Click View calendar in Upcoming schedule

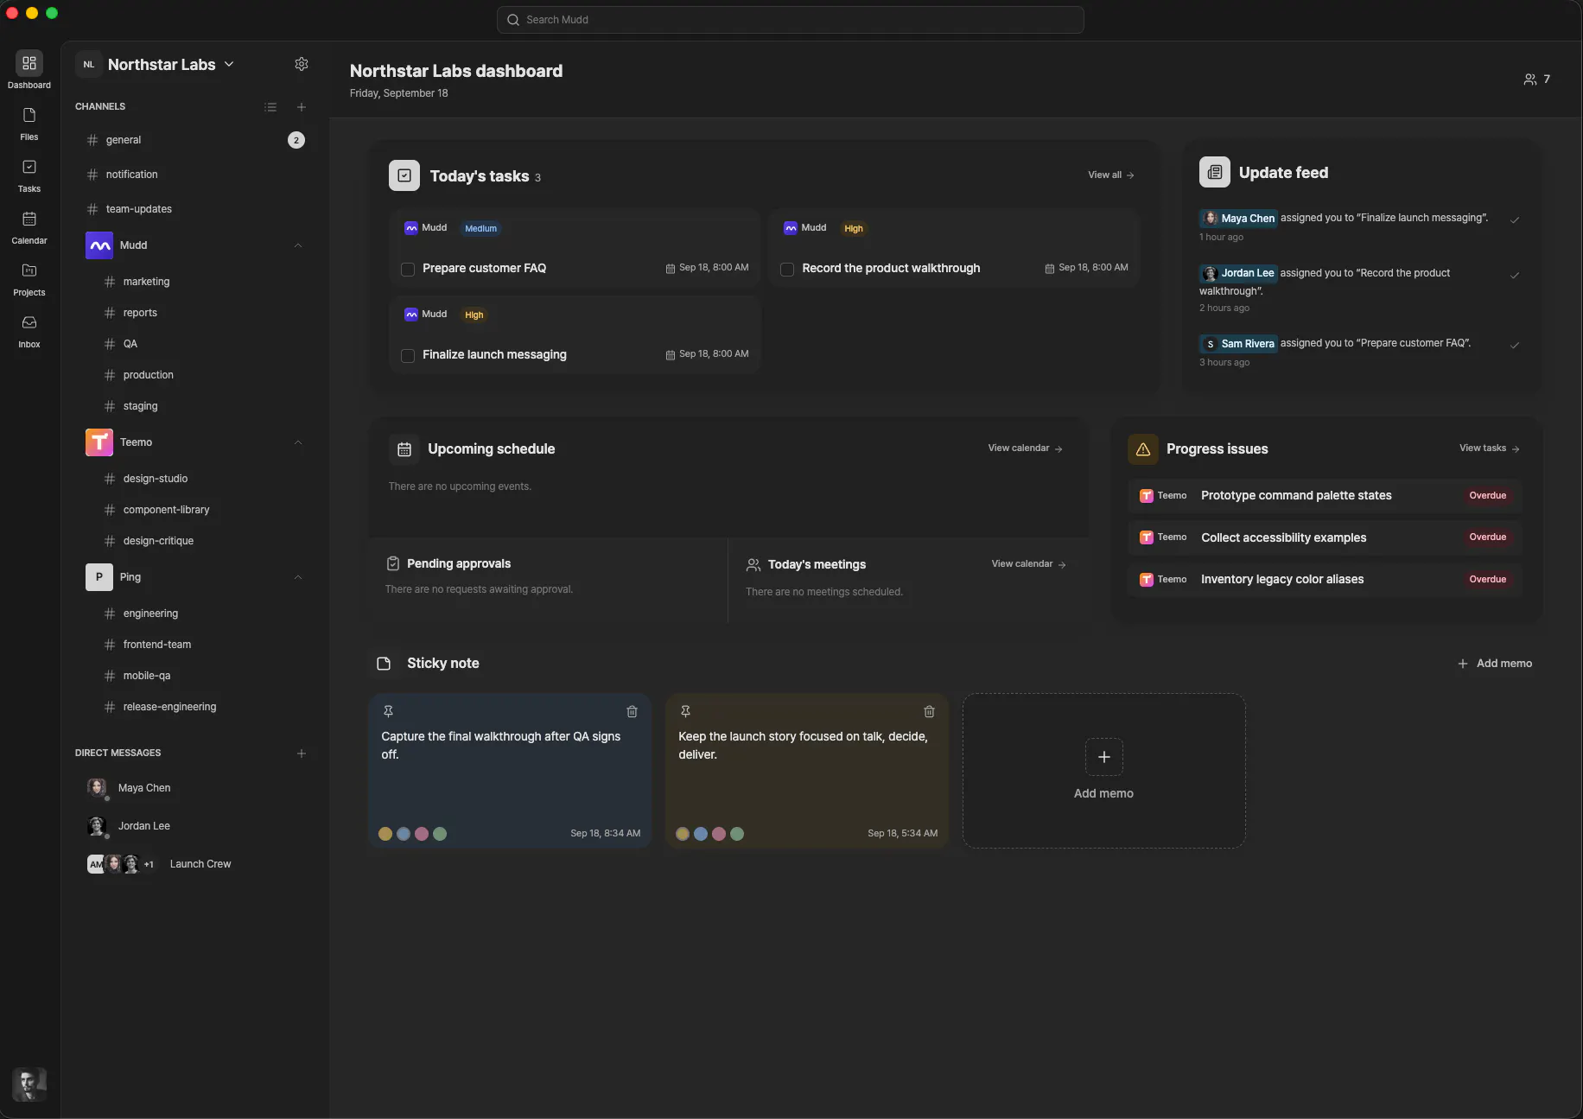(x=1026, y=448)
